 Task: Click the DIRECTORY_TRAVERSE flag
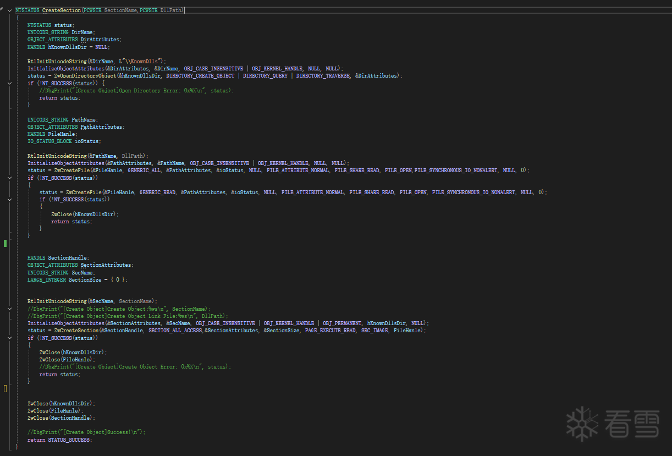(323, 76)
